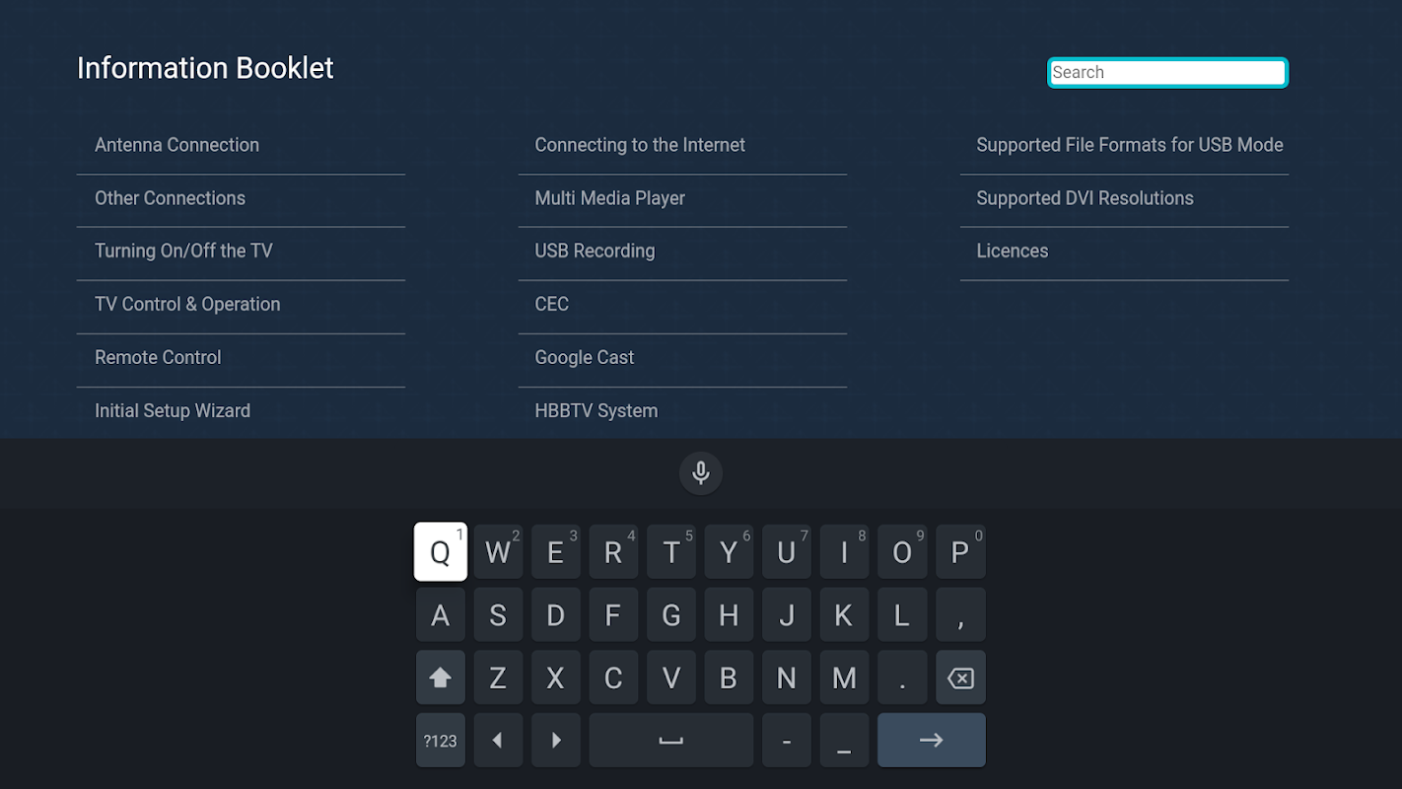The width and height of the screenshot is (1402, 789).
Task: Tap the O key
Action: click(x=902, y=552)
